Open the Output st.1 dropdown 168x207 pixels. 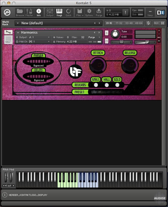(x=33, y=37)
